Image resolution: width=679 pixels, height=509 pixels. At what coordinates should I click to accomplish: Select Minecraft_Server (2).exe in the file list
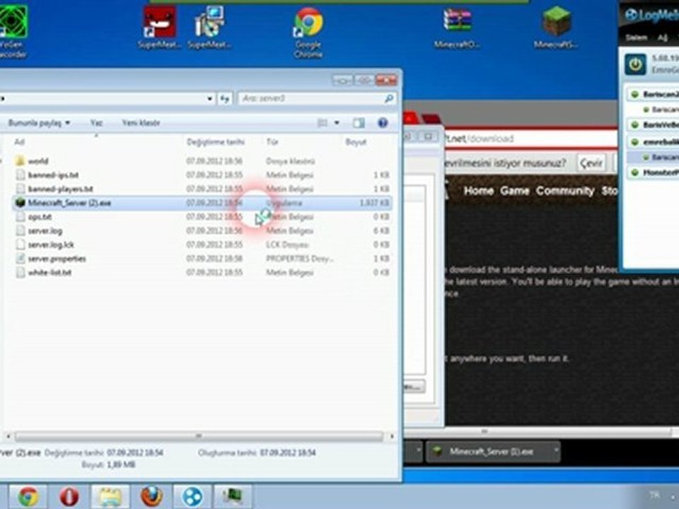[x=202, y=203]
